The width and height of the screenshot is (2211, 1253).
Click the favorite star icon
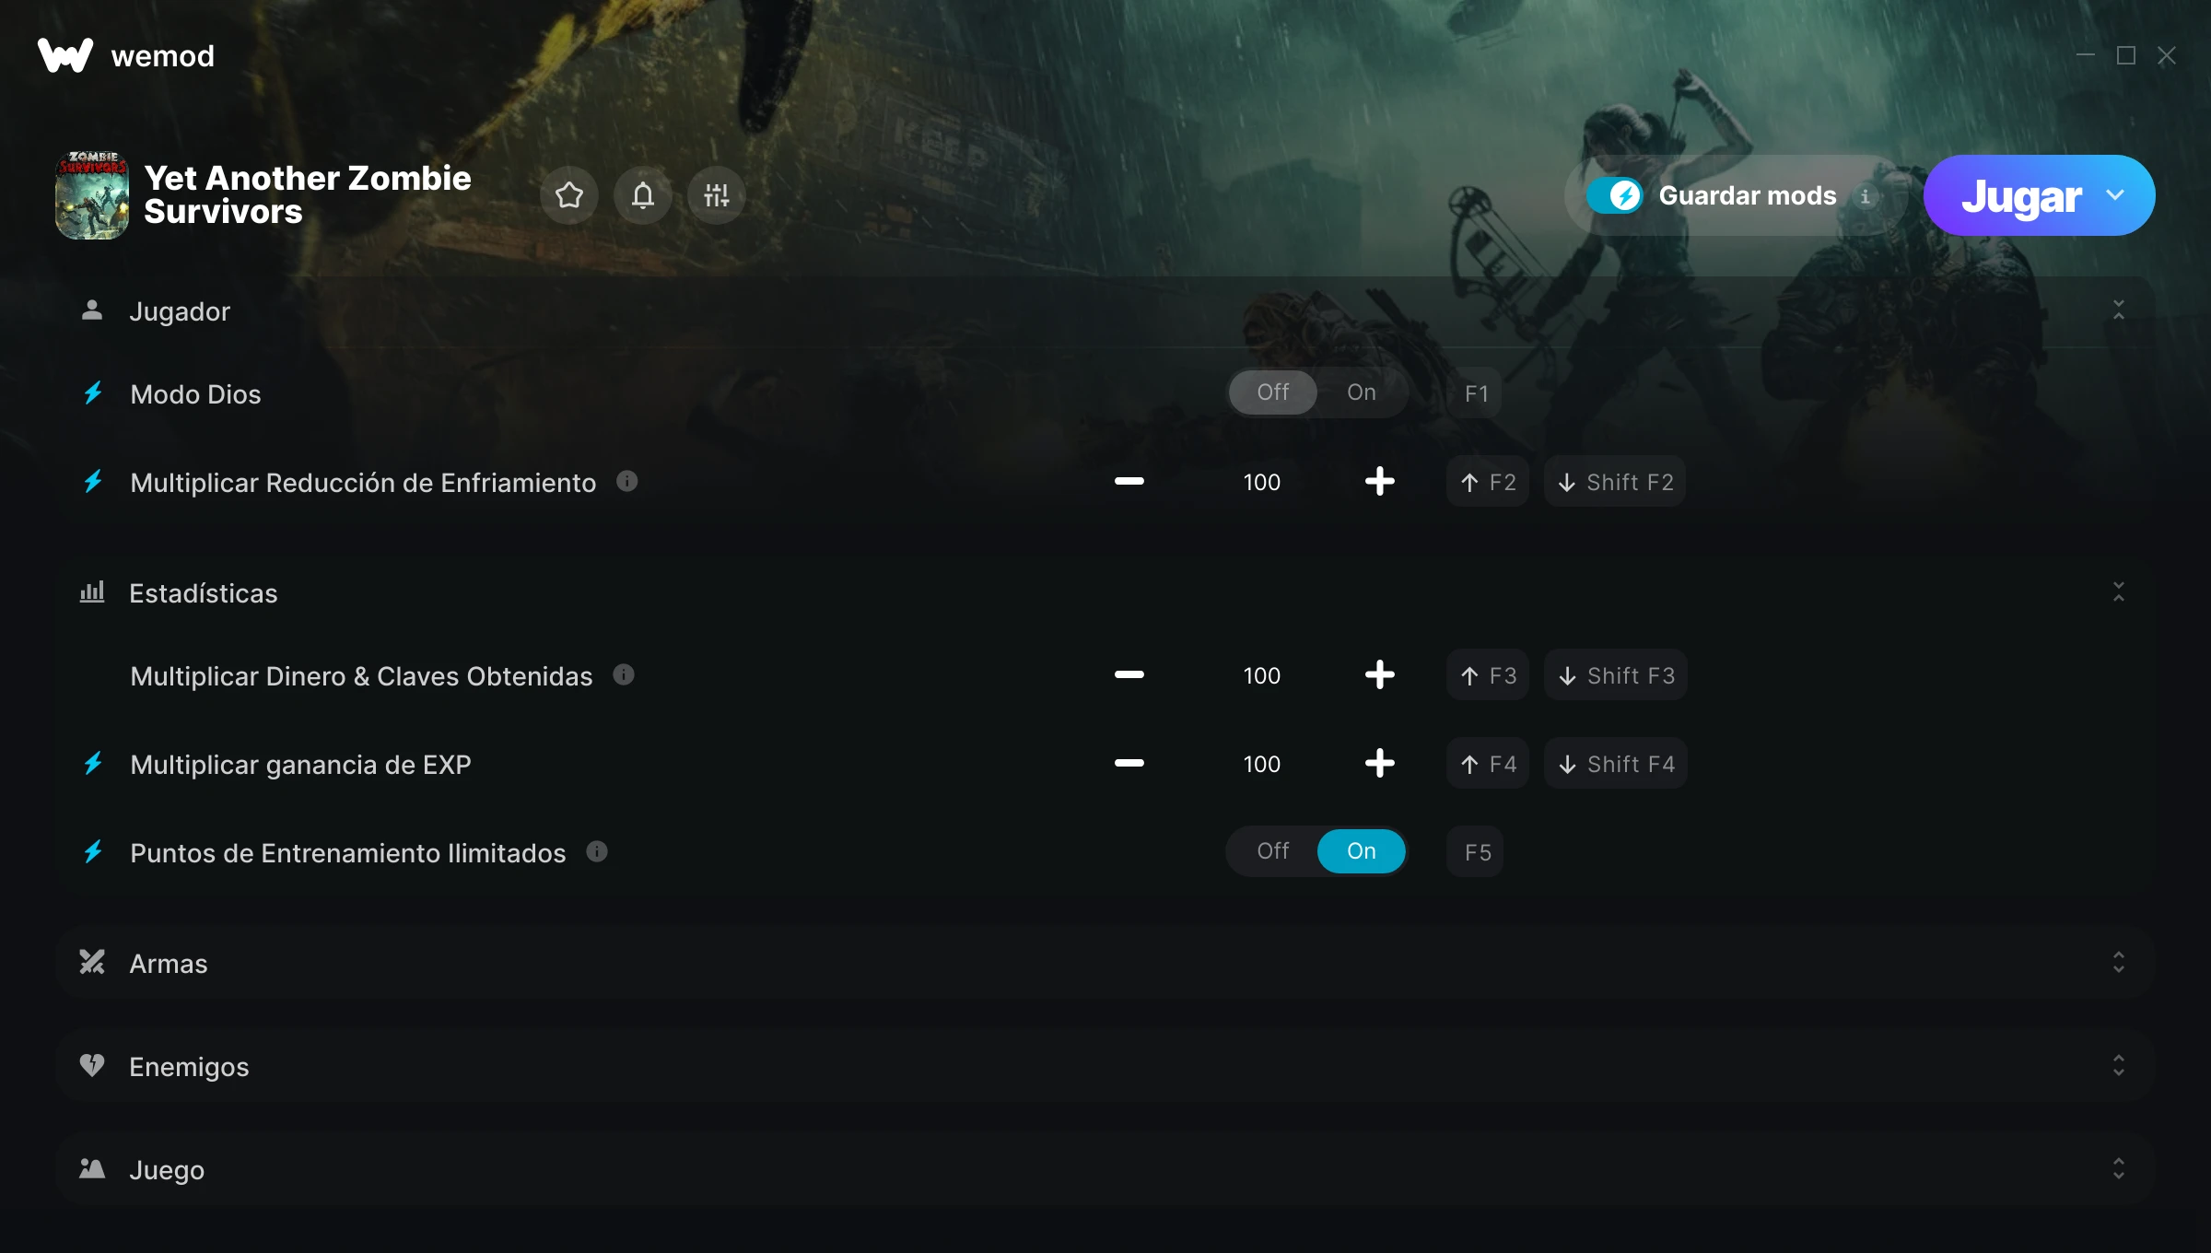569,195
